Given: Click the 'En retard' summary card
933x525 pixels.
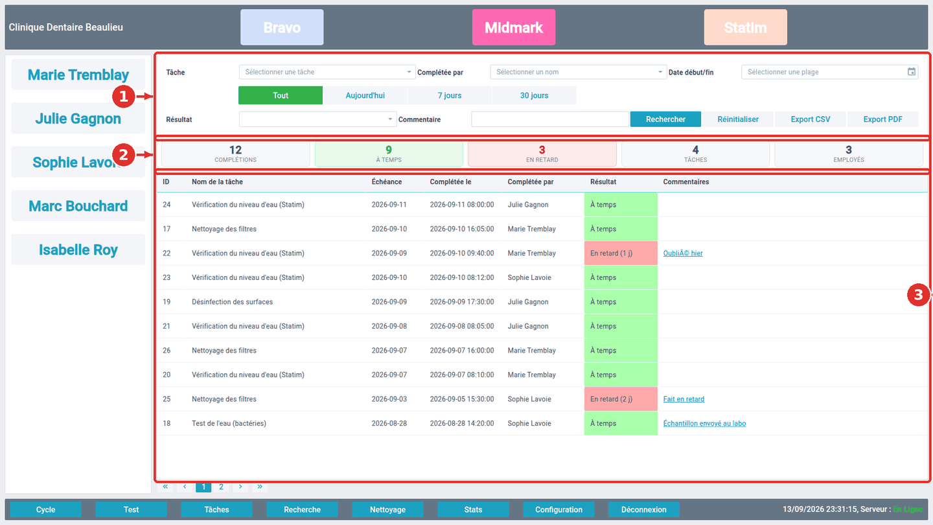Looking at the screenshot, I should (542, 154).
